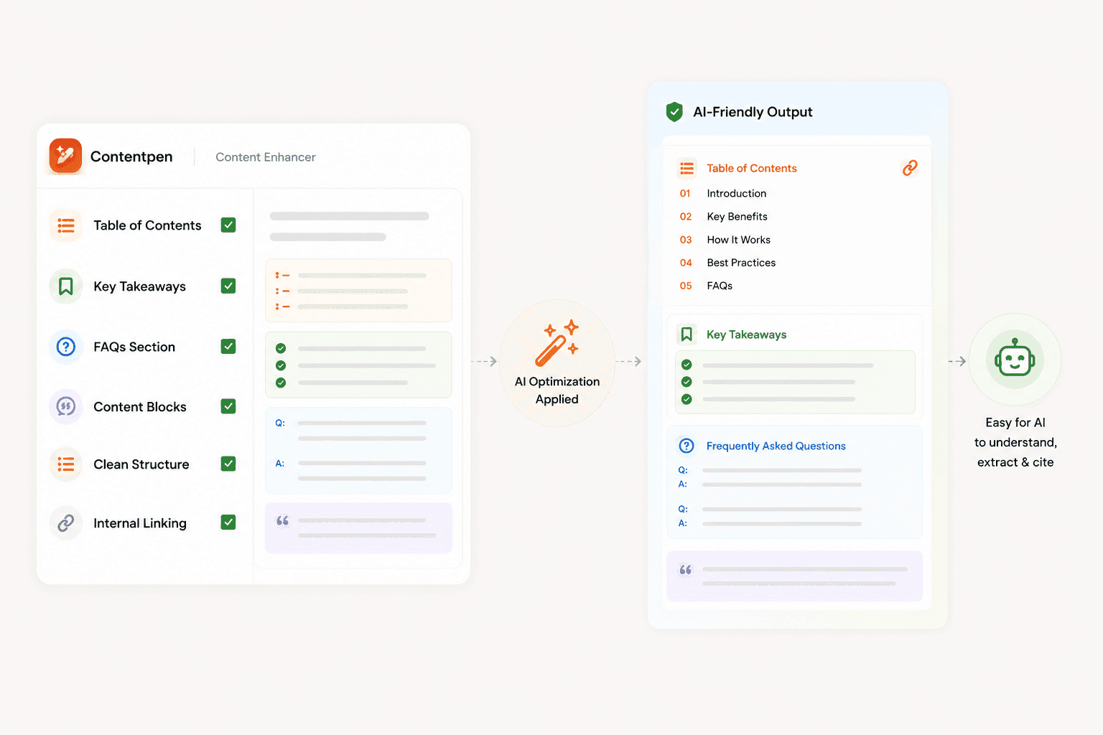Click the FAQs Section label in sidebar
1103x735 pixels.
coord(134,347)
